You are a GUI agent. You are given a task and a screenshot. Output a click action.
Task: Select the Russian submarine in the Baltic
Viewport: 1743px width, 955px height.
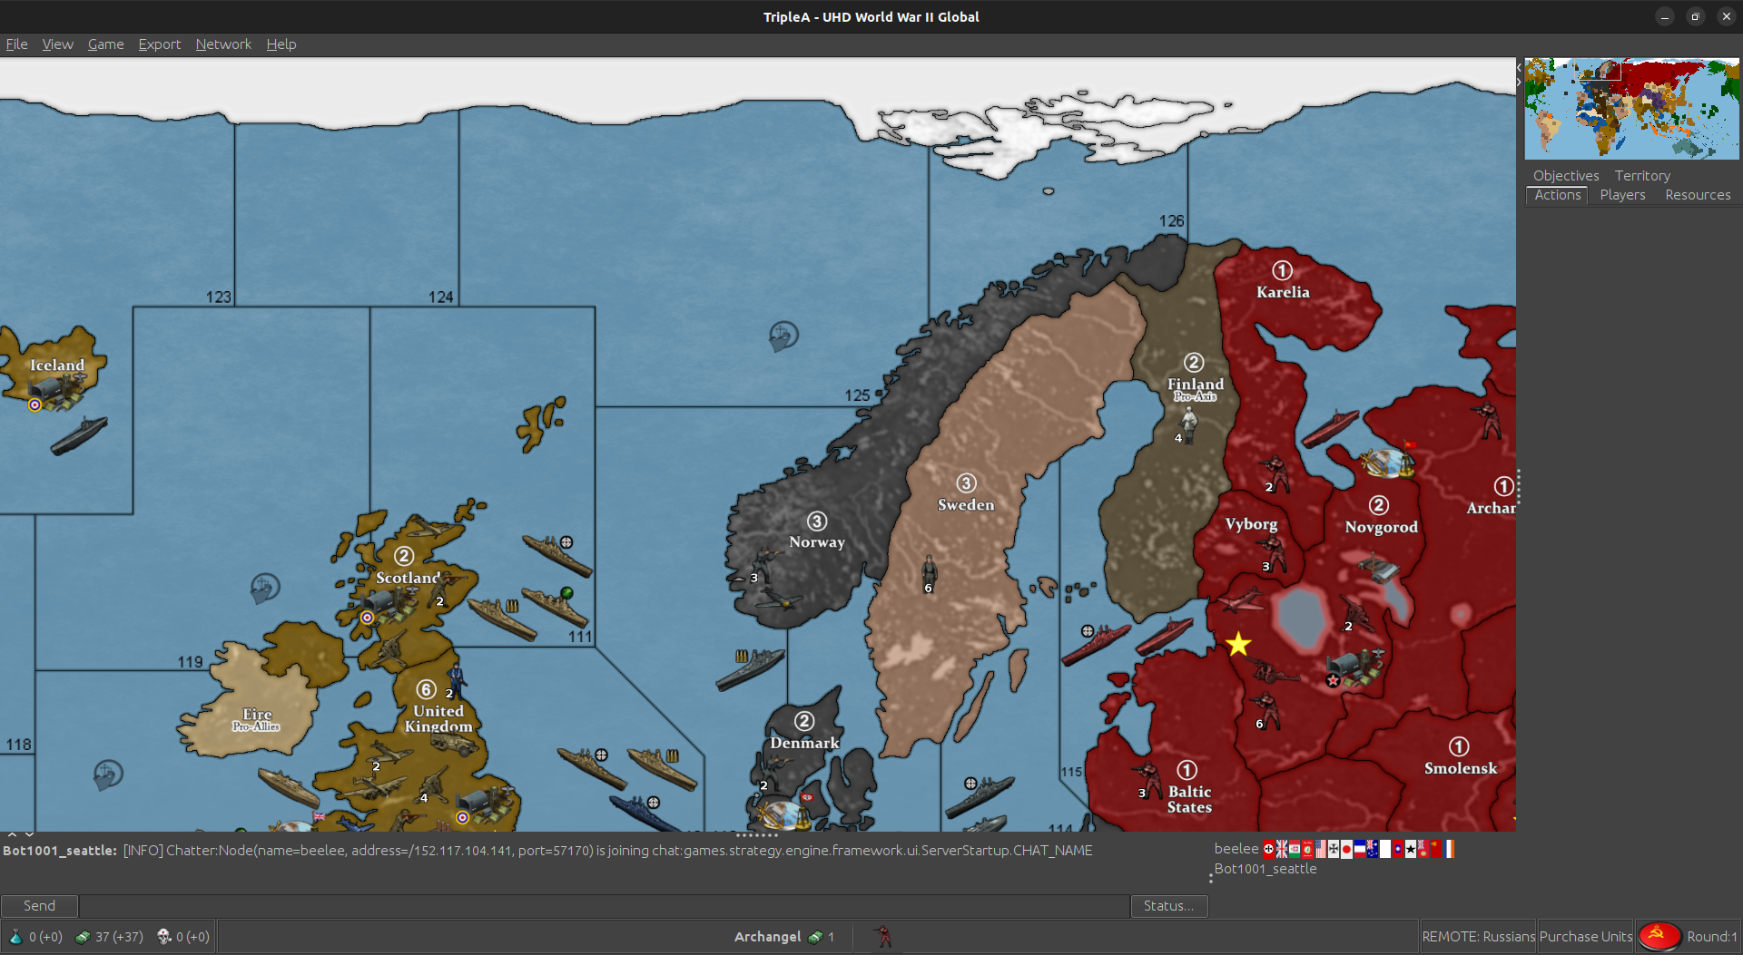click(x=1166, y=635)
